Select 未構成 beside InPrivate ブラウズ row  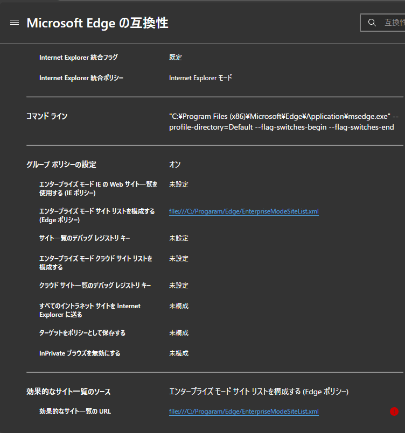179,353
